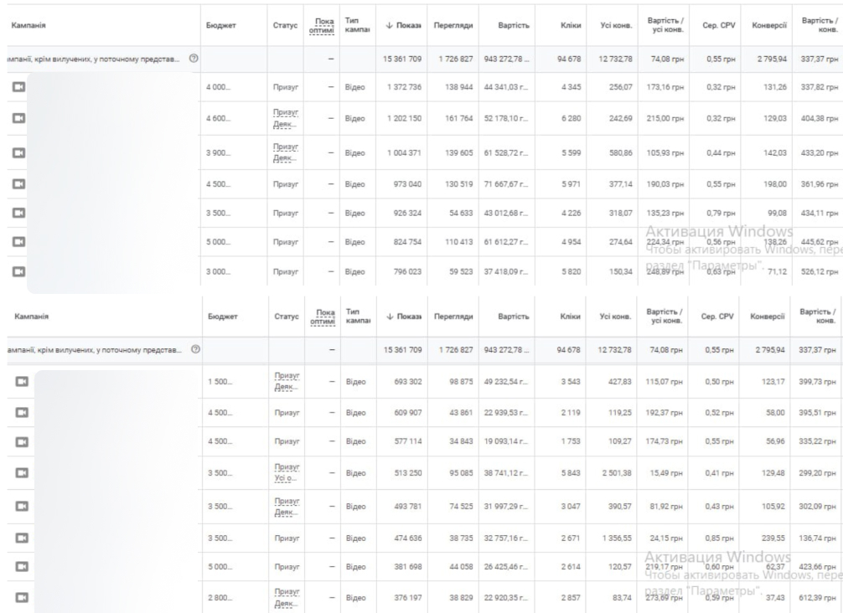843x613 pixels.
Task: Open the underlined status in the 693 302 impressions row
Action: click(286, 381)
